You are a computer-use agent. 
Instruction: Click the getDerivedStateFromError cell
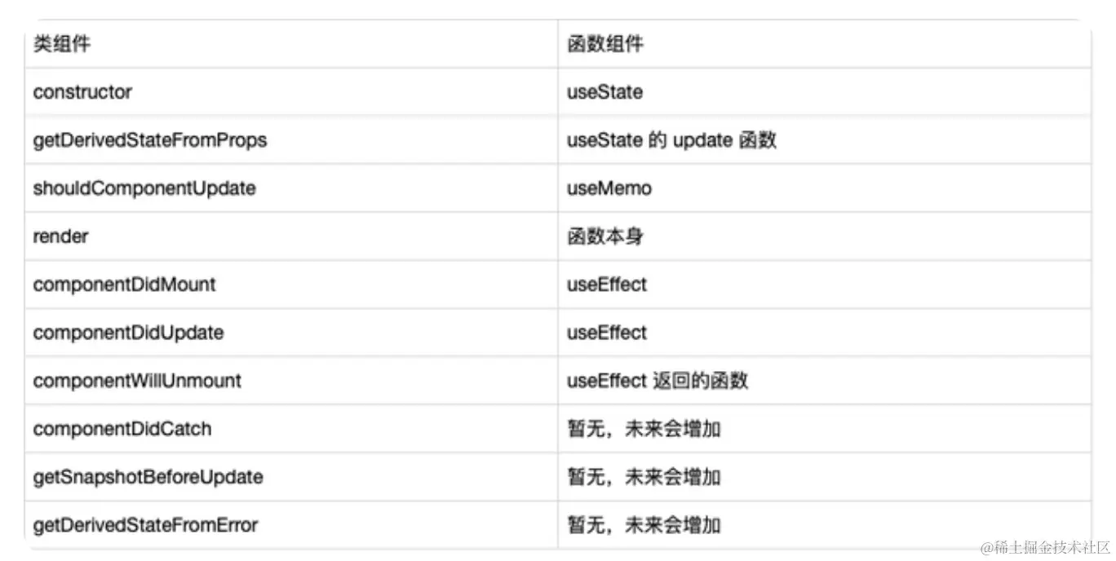[145, 525]
